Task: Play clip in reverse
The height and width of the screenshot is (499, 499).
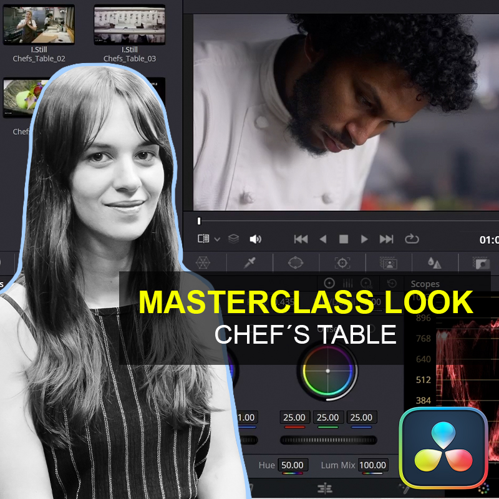Action: click(x=323, y=239)
